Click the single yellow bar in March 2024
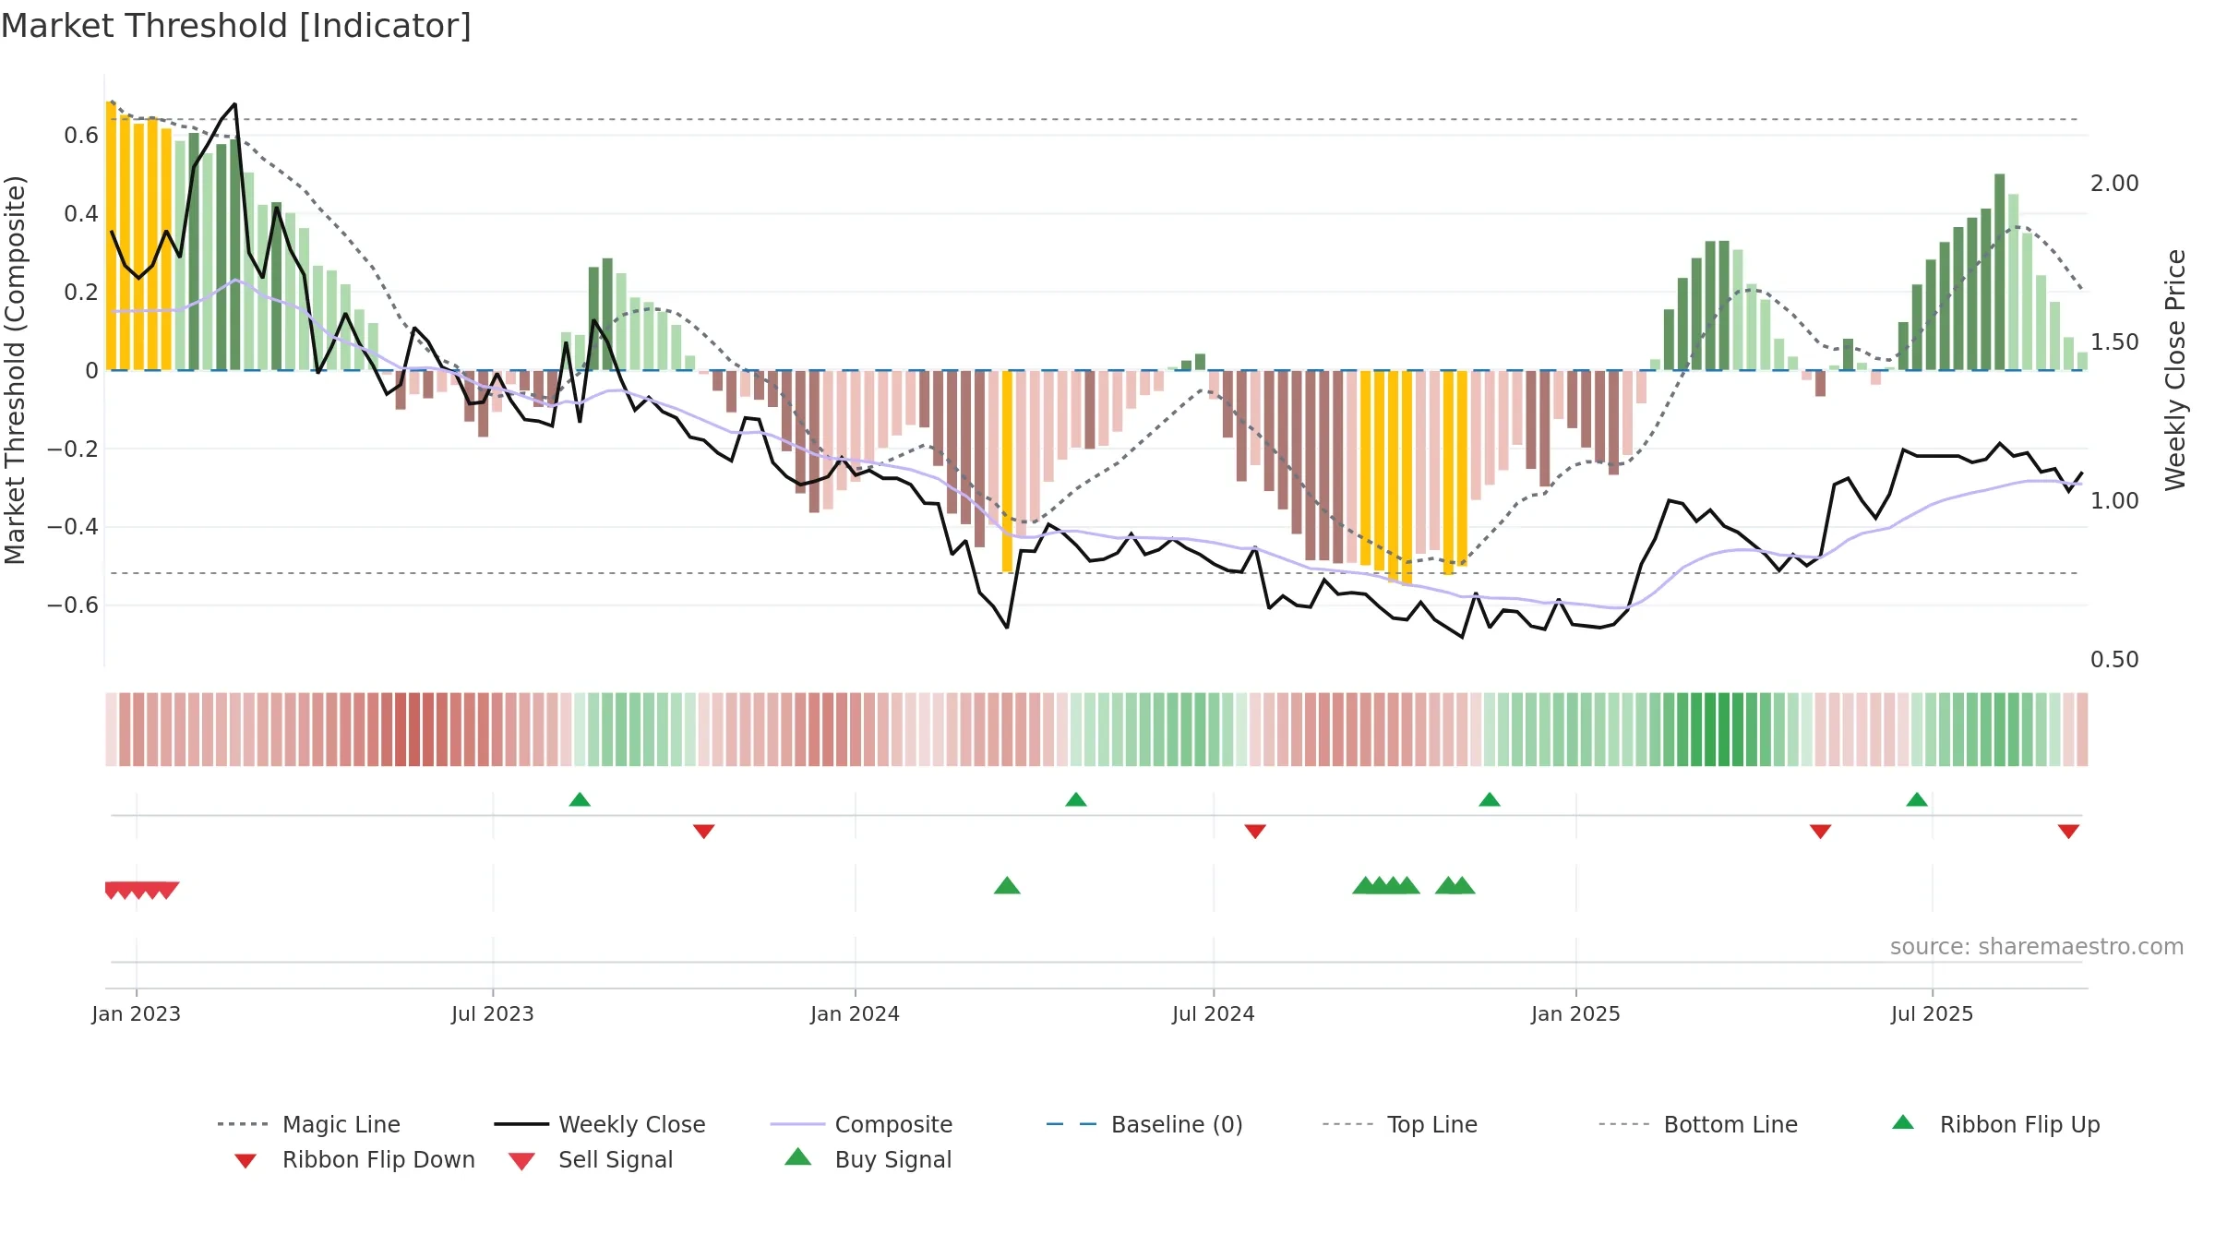 pyautogui.click(x=1007, y=471)
